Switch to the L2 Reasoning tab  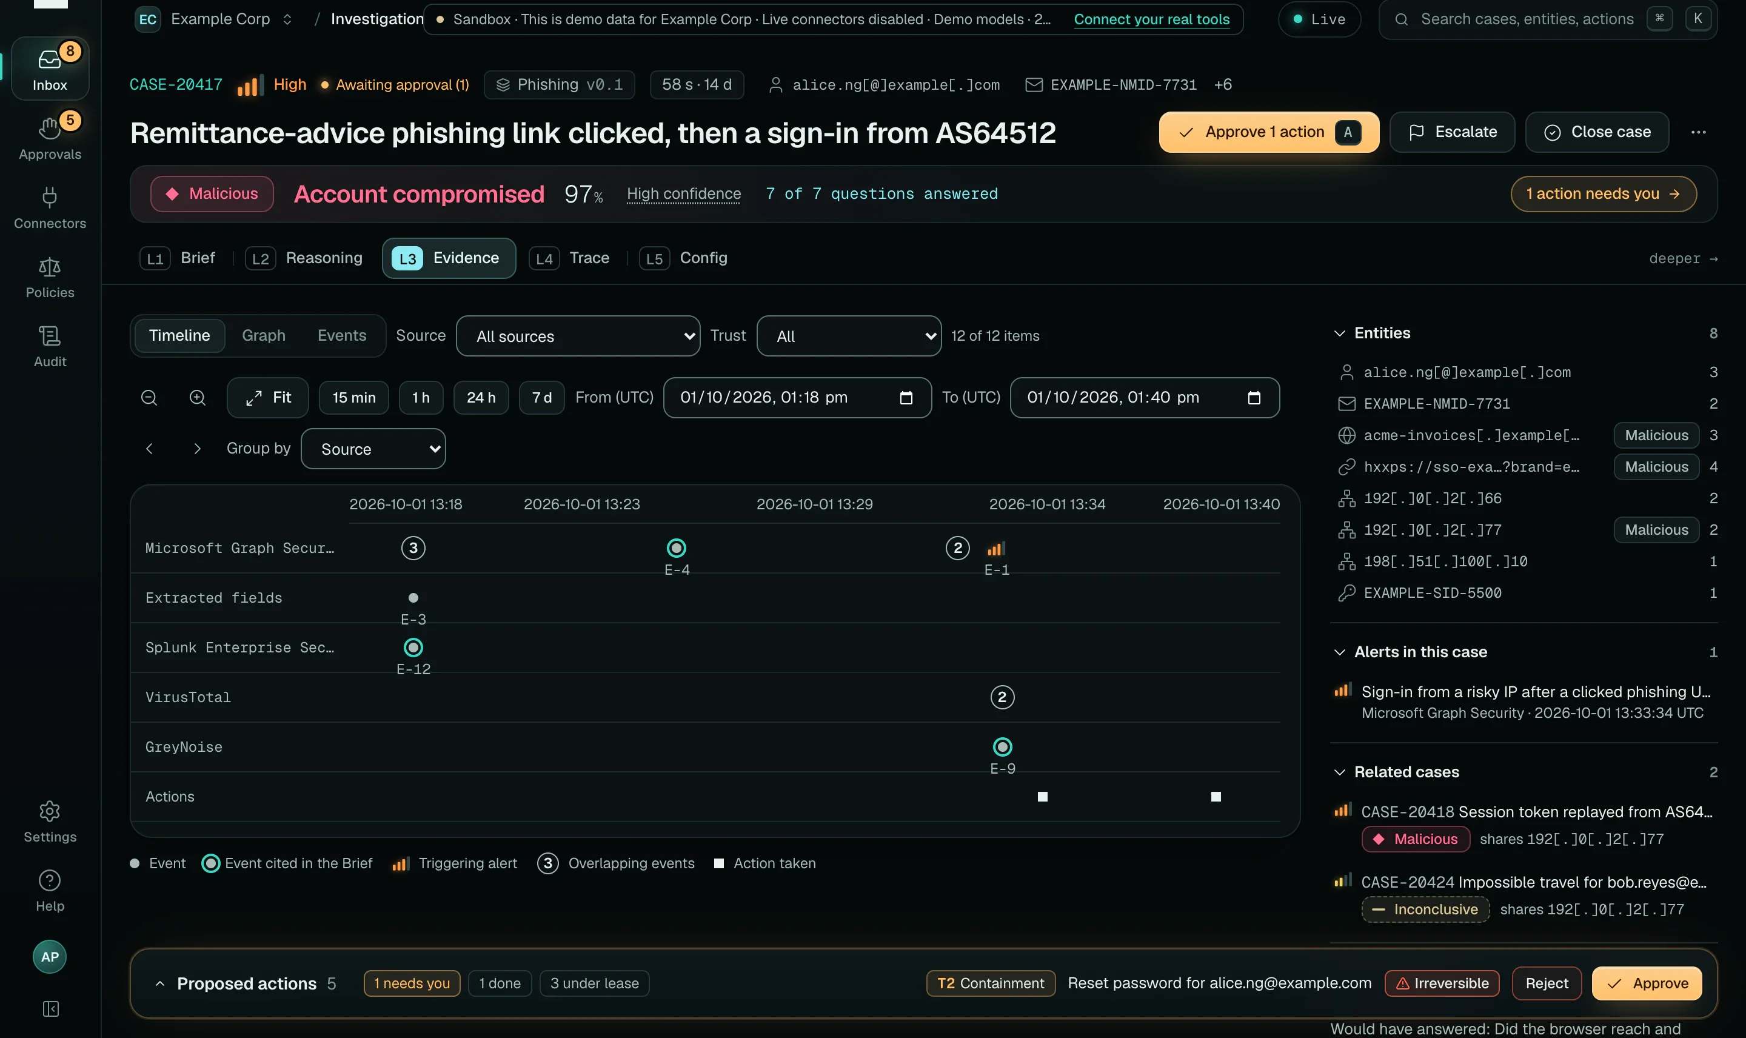[x=305, y=258]
